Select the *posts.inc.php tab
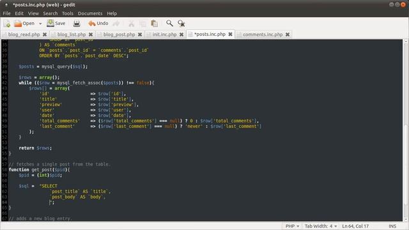The image size is (409, 230). coord(210,34)
